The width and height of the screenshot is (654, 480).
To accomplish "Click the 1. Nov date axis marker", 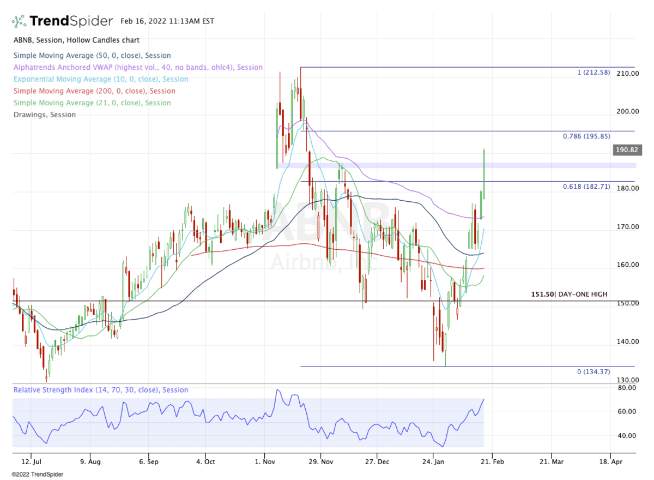I will 264,461.
